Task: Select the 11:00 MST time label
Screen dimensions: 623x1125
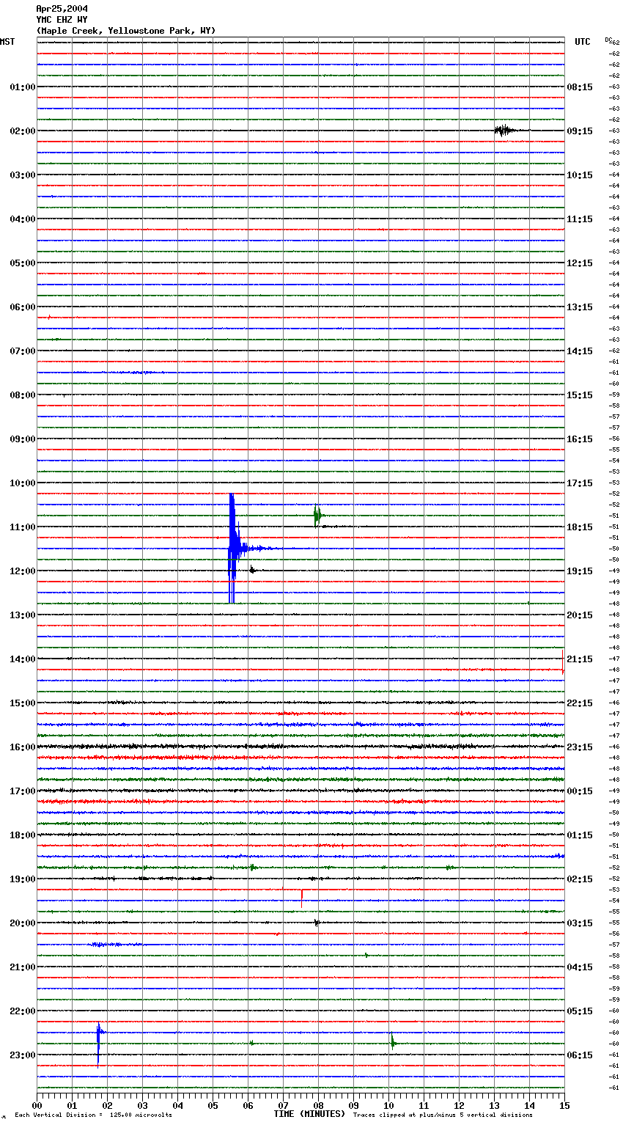Action: (23, 527)
